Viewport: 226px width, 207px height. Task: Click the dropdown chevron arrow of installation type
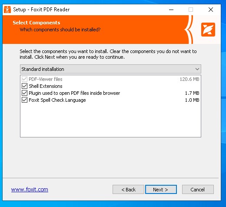point(197,69)
